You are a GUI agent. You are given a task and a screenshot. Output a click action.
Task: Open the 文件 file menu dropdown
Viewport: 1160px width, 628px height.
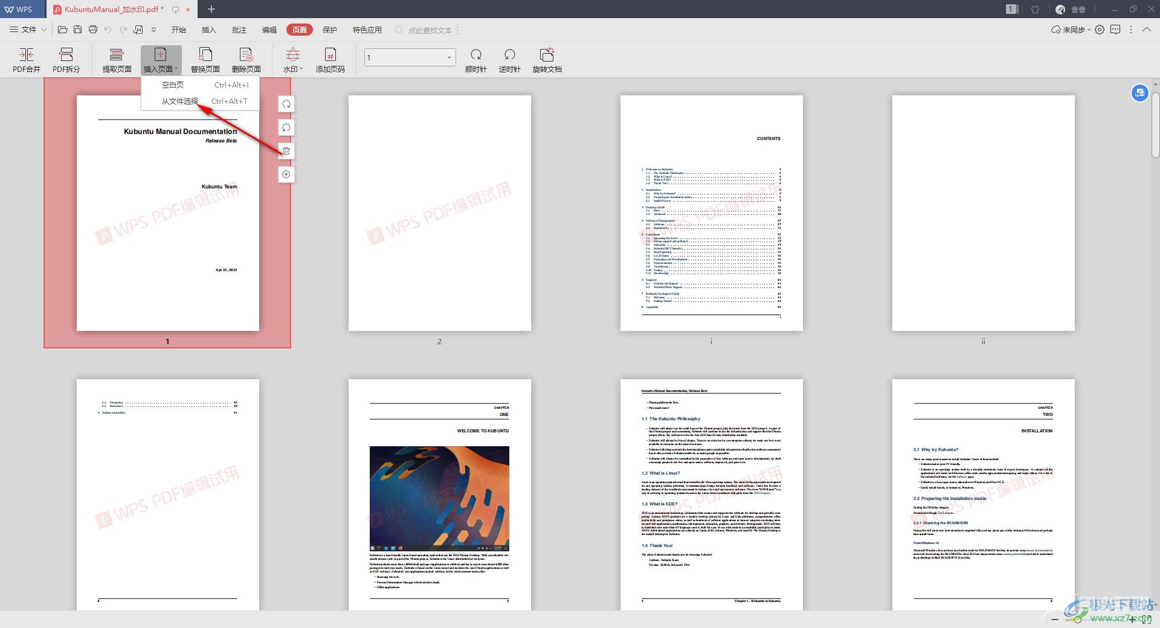(x=28, y=30)
